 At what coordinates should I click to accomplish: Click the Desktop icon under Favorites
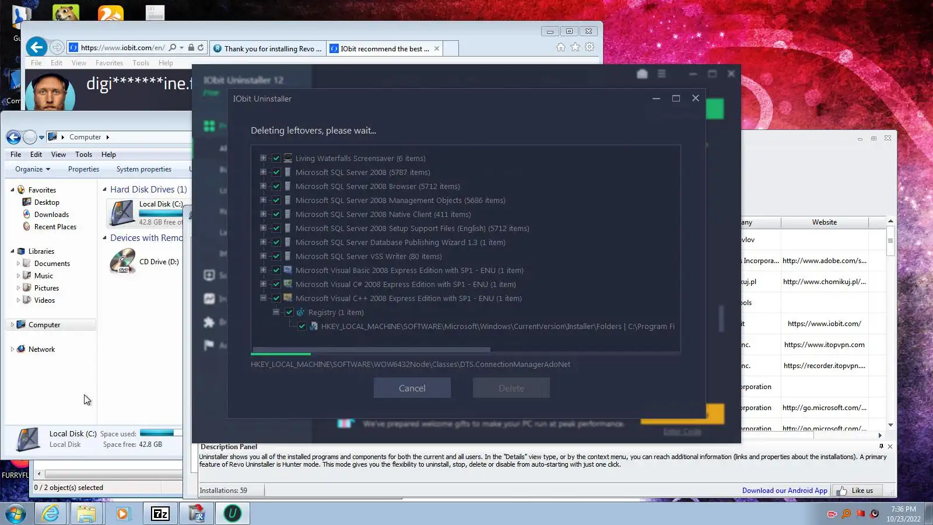click(x=27, y=202)
